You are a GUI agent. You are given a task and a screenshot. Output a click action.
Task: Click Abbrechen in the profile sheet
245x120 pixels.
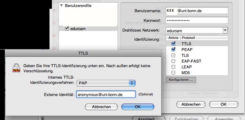(191, 105)
